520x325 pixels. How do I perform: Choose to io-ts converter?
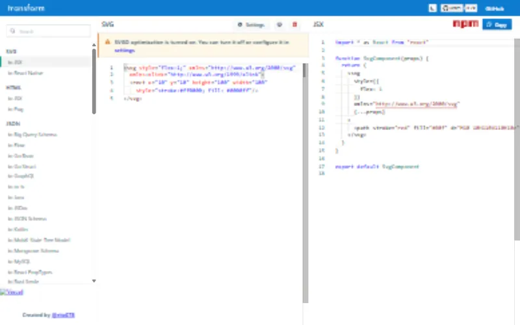coord(45,187)
